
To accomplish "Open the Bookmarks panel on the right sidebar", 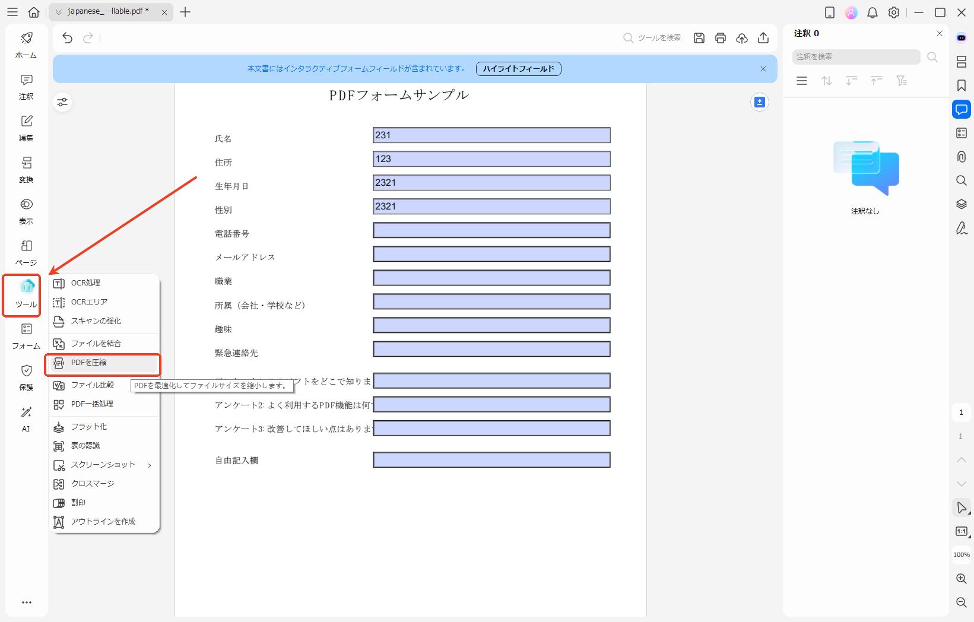I will click(961, 85).
